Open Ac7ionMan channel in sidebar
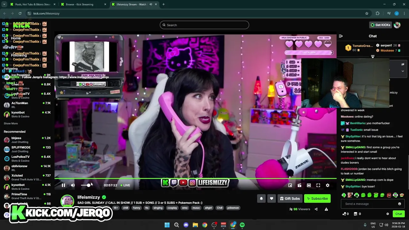Image resolution: width=409 pixels, height=230 pixels. click(27, 105)
